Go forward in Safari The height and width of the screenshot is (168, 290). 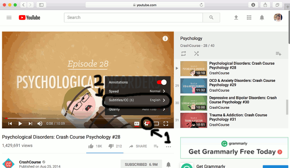(30, 5)
